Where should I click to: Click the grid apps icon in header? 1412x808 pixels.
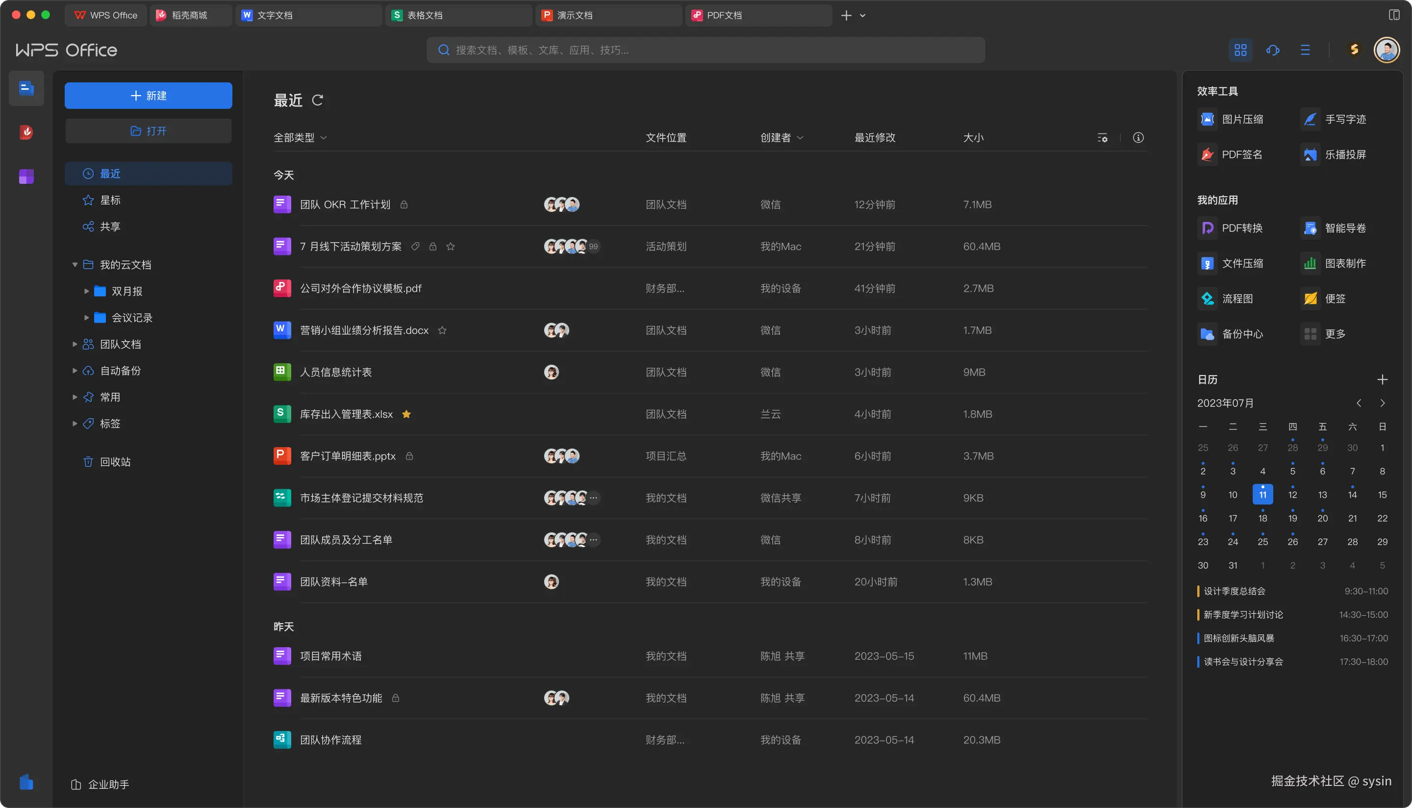click(1240, 50)
